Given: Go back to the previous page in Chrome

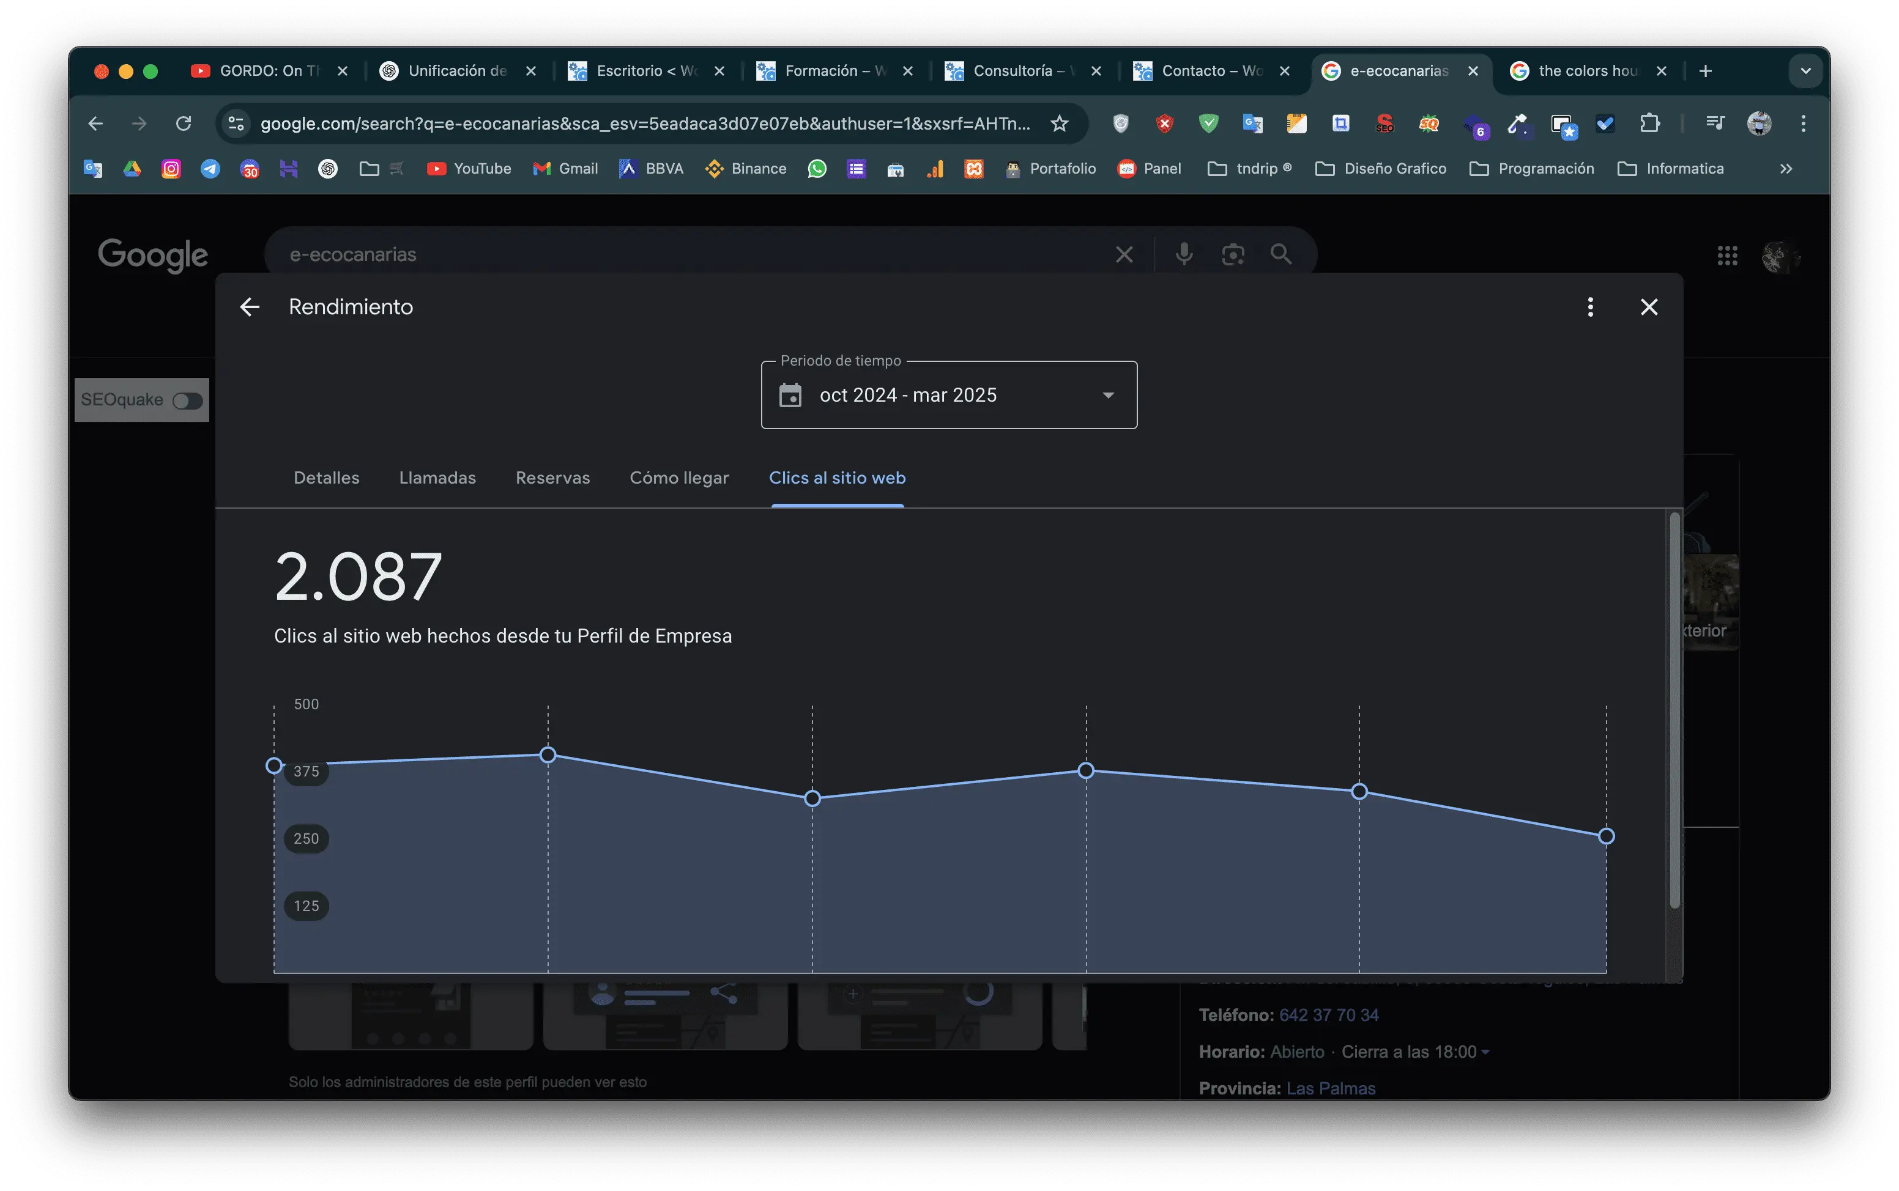Looking at the screenshot, I should [95, 124].
